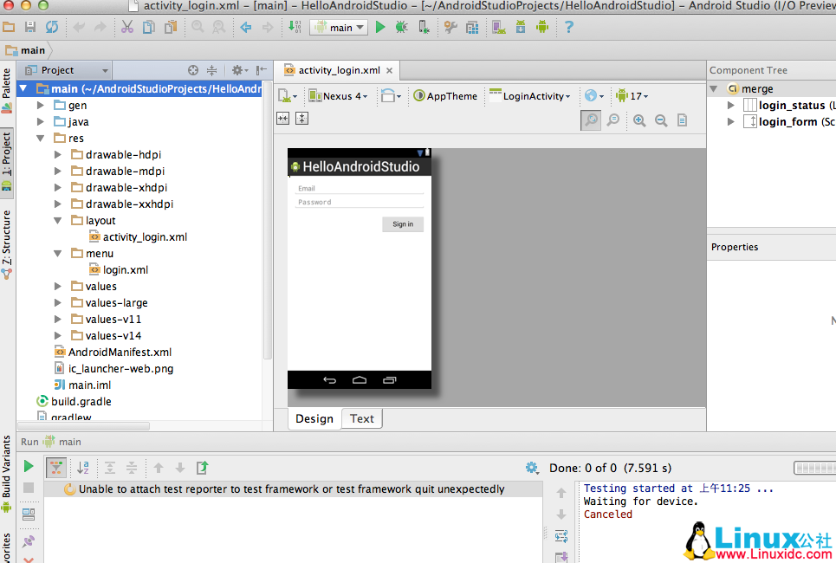This screenshot has height=563, width=836.
Task: Click the Help question mark icon
Action: click(569, 27)
